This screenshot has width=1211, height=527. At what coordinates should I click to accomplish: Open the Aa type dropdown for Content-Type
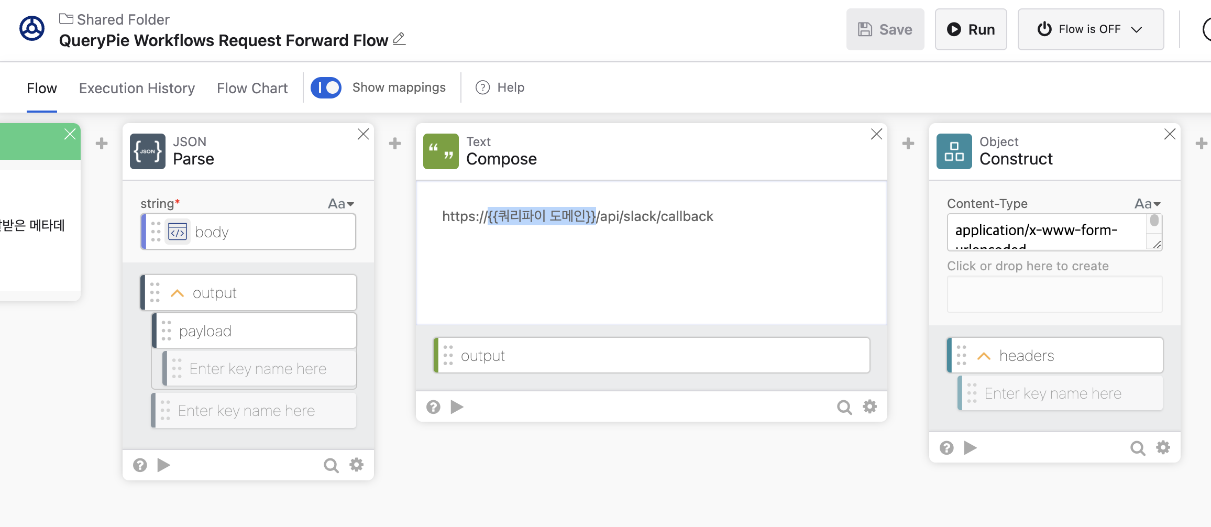(1148, 204)
